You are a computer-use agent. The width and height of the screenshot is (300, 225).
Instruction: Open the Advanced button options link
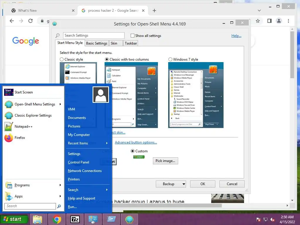click(136, 143)
